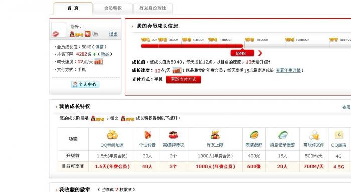This screenshot has height=192, width=351.
Task: Click the 表情漫游 label
Action: point(254,145)
